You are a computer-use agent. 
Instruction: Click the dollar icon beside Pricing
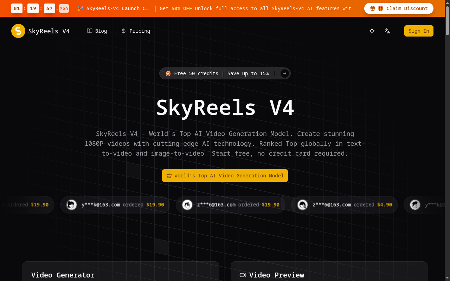[x=124, y=31]
